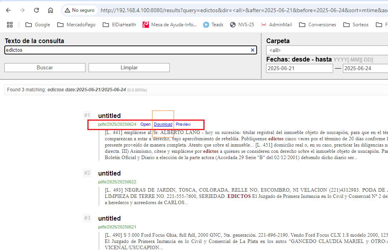Click the browser back navigation arrow

[8, 10]
